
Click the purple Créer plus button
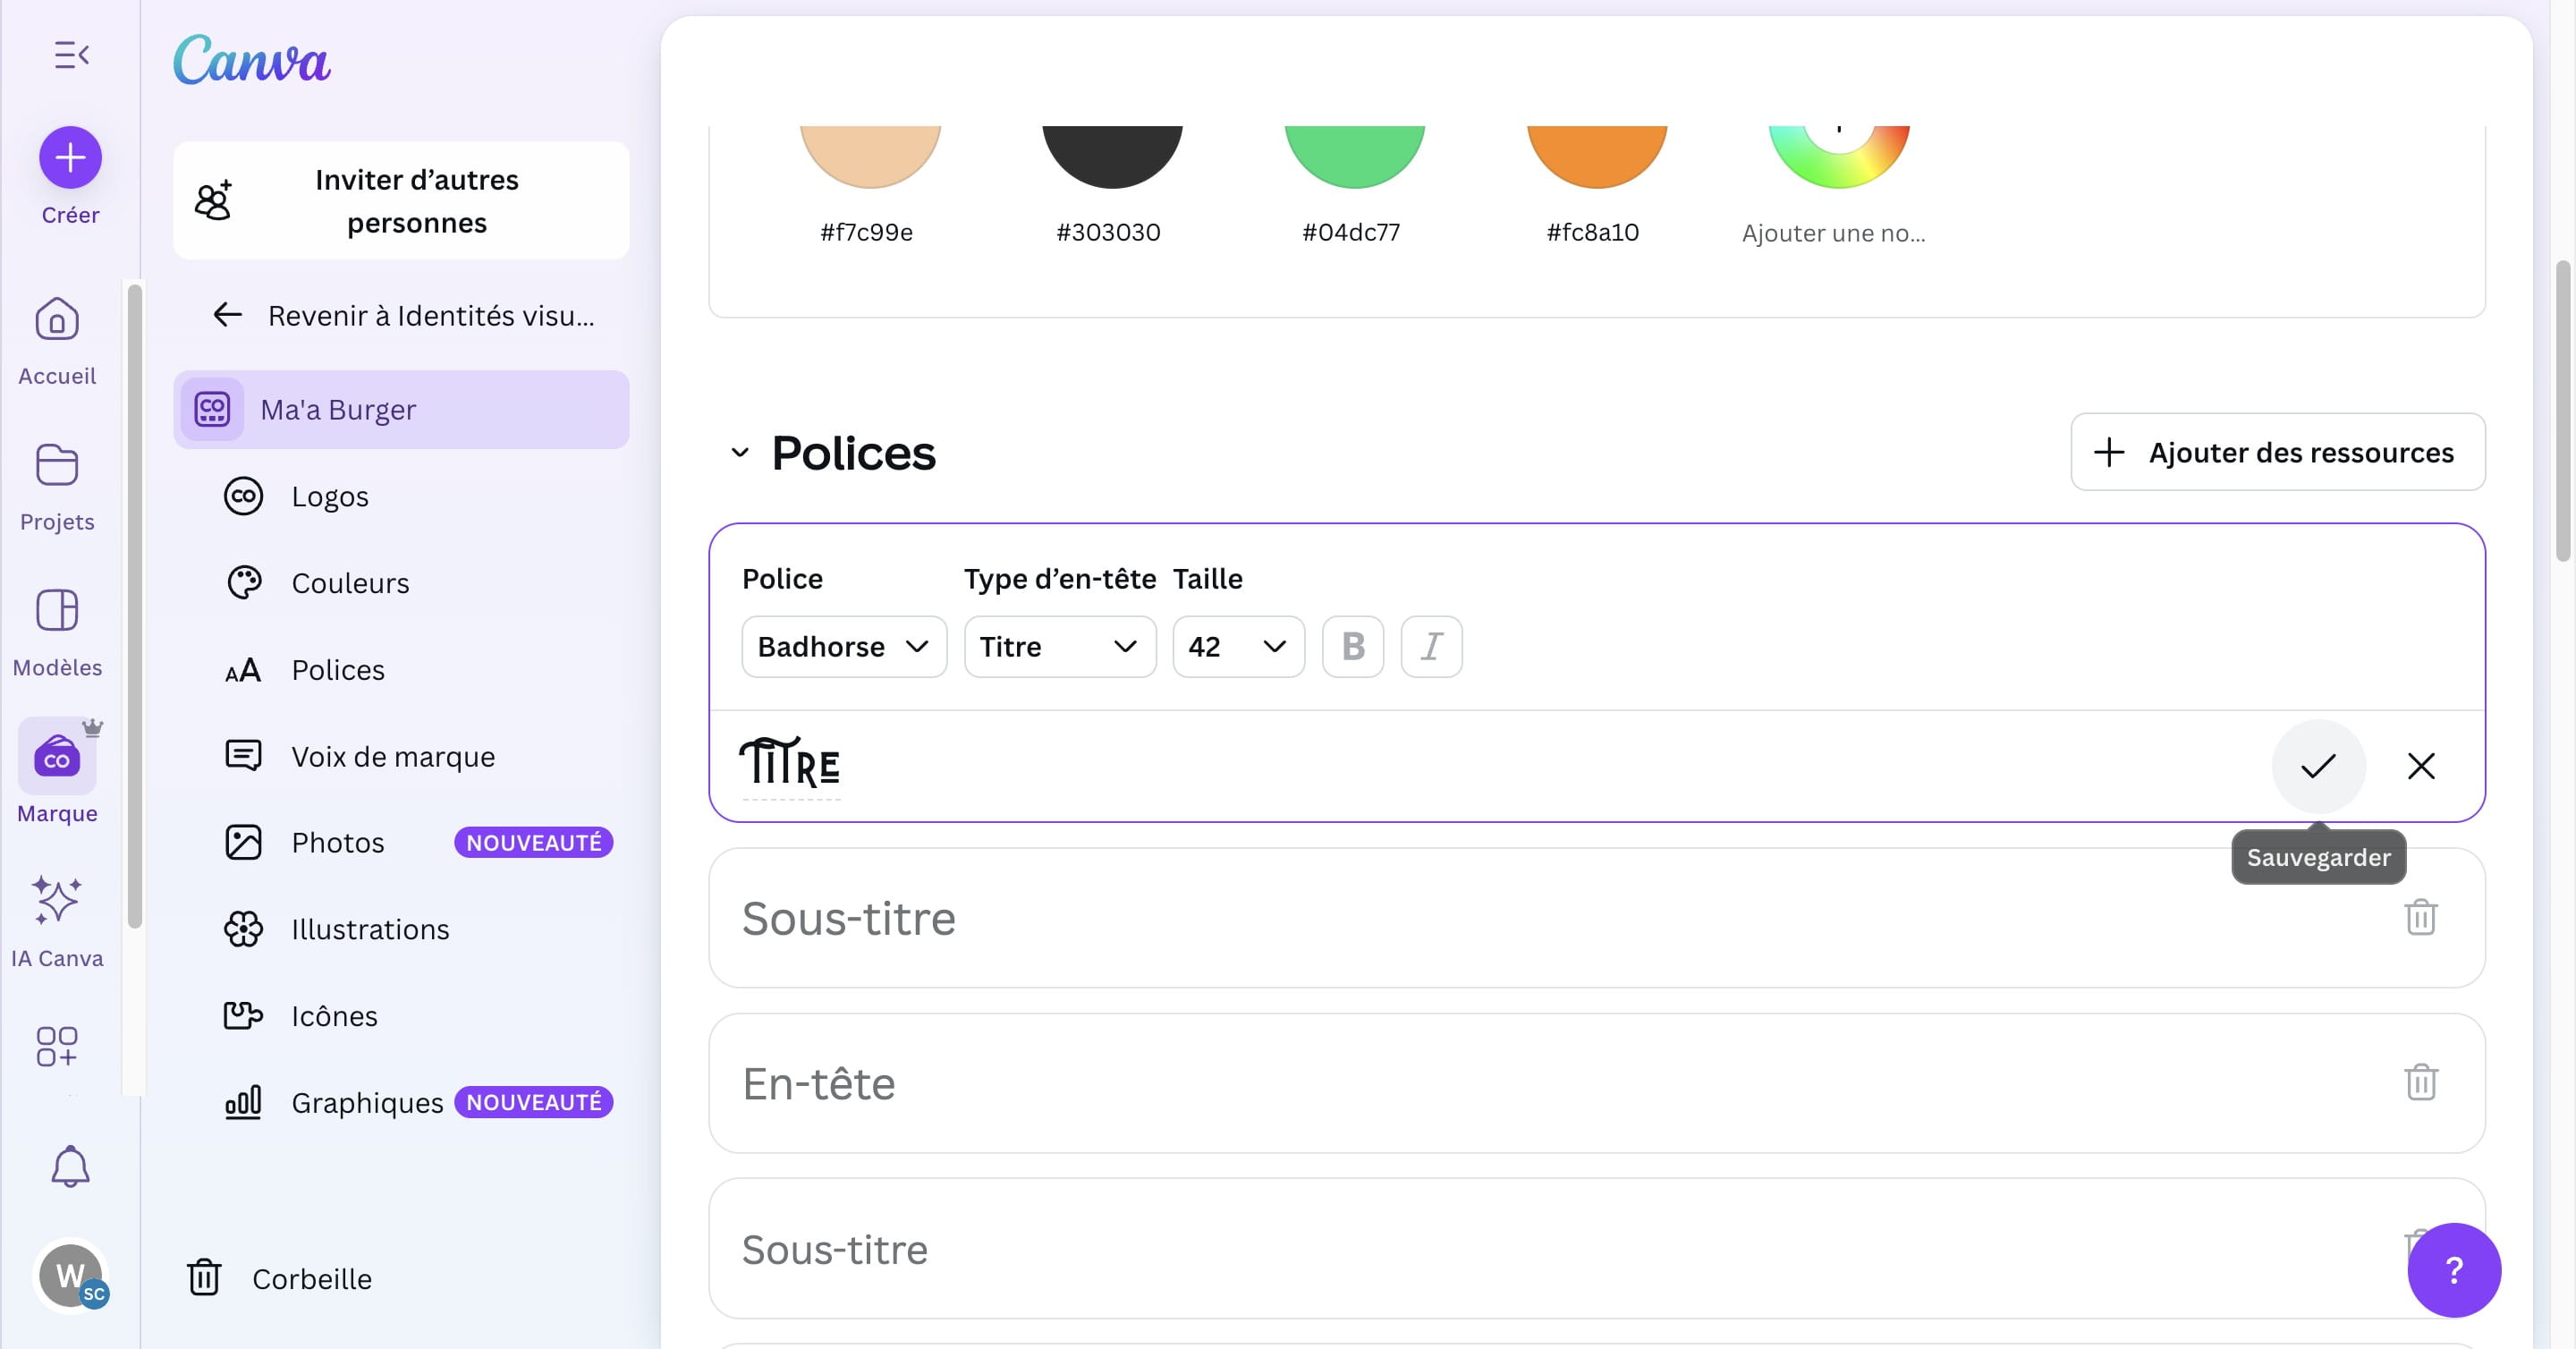70,157
